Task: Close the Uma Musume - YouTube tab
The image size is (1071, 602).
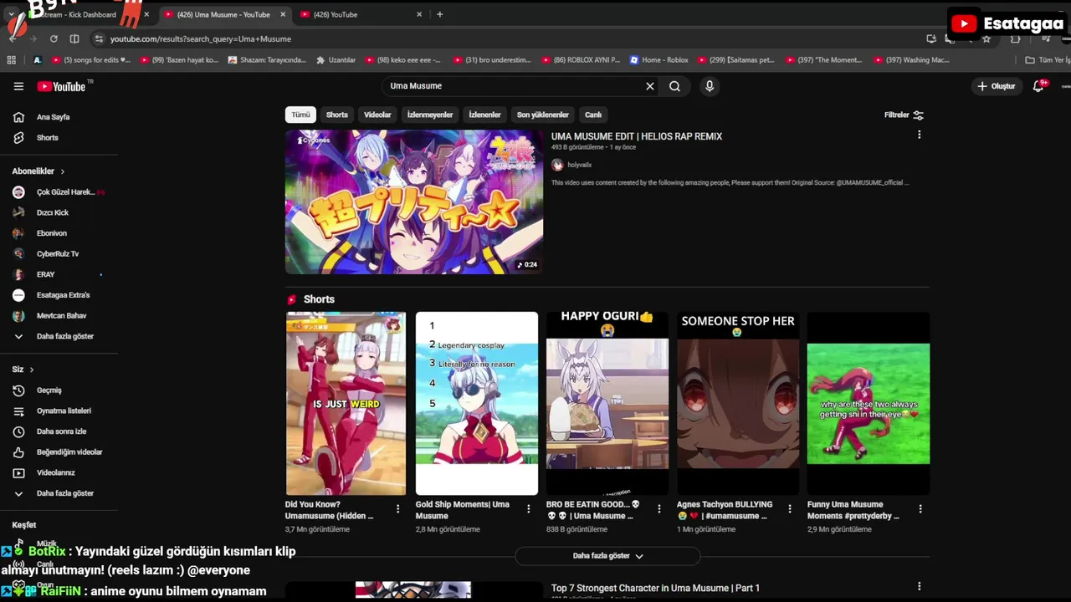Action: coord(283,14)
